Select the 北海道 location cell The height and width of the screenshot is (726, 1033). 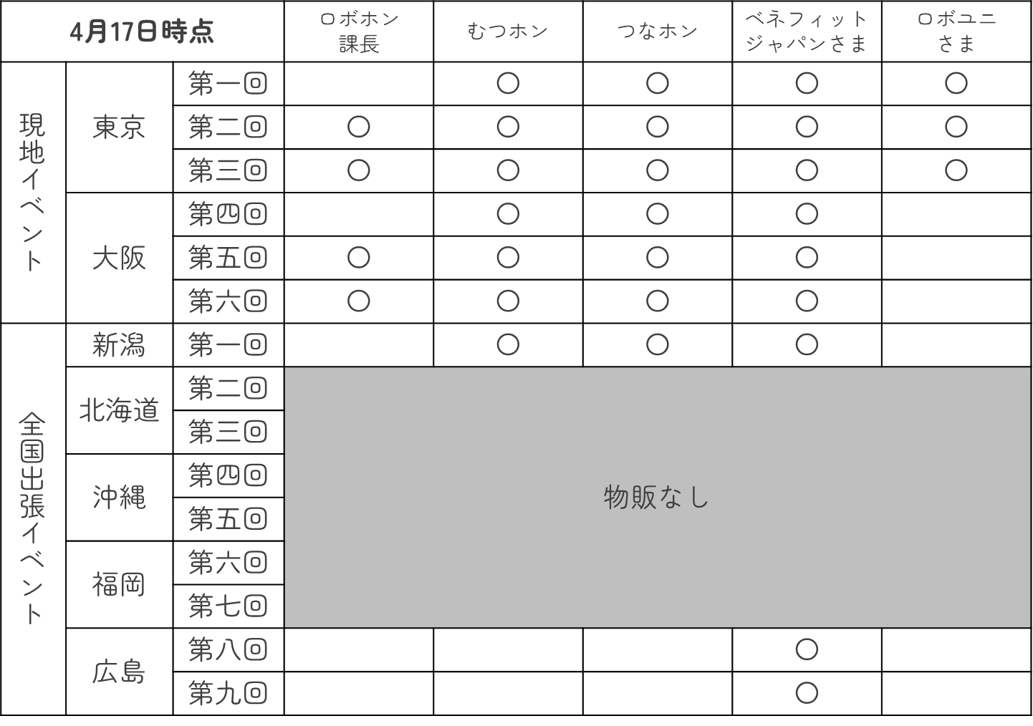pos(119,411)
